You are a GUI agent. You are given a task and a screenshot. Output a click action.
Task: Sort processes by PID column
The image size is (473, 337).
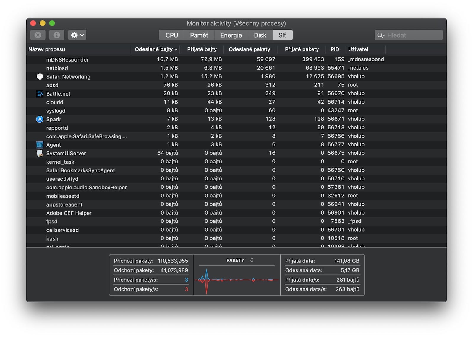(x=335, y=49)
